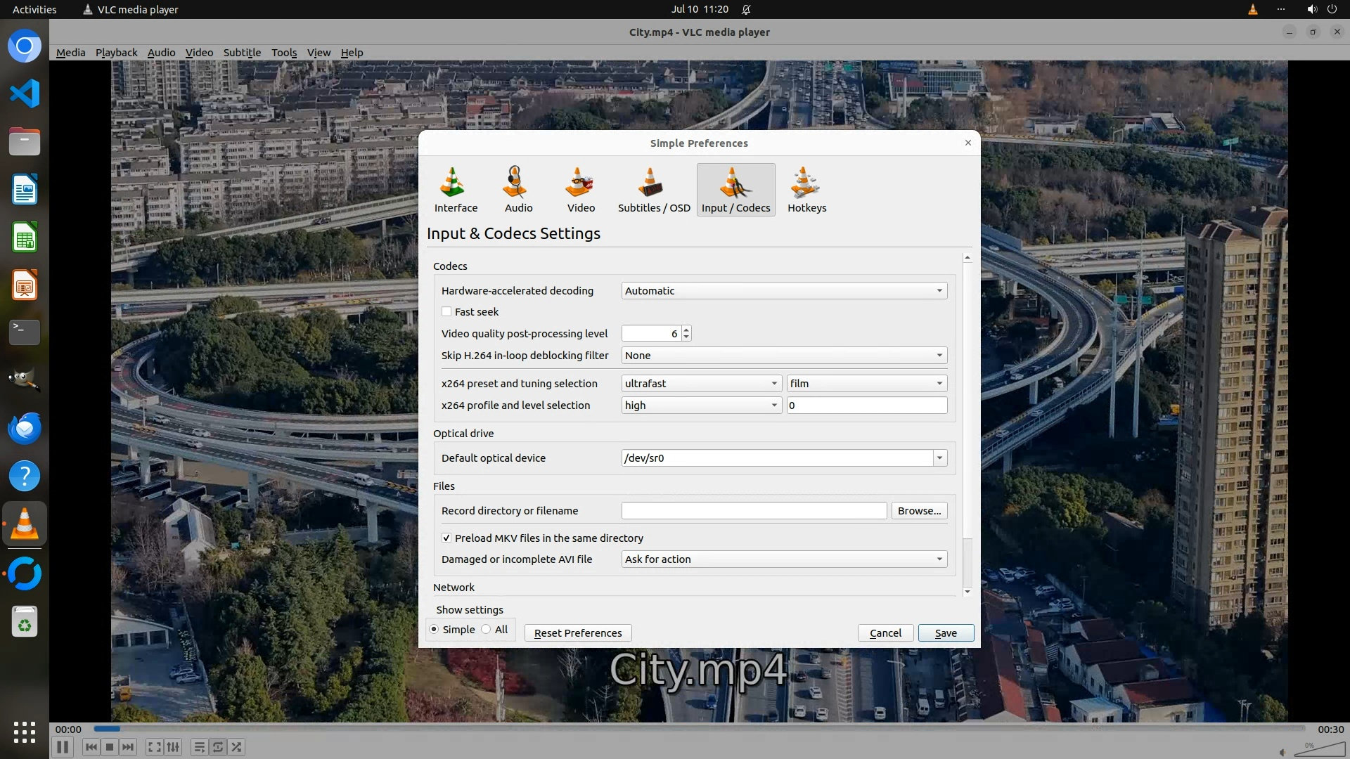
Task: Toggle fullscreen video button
Action: 155,747
